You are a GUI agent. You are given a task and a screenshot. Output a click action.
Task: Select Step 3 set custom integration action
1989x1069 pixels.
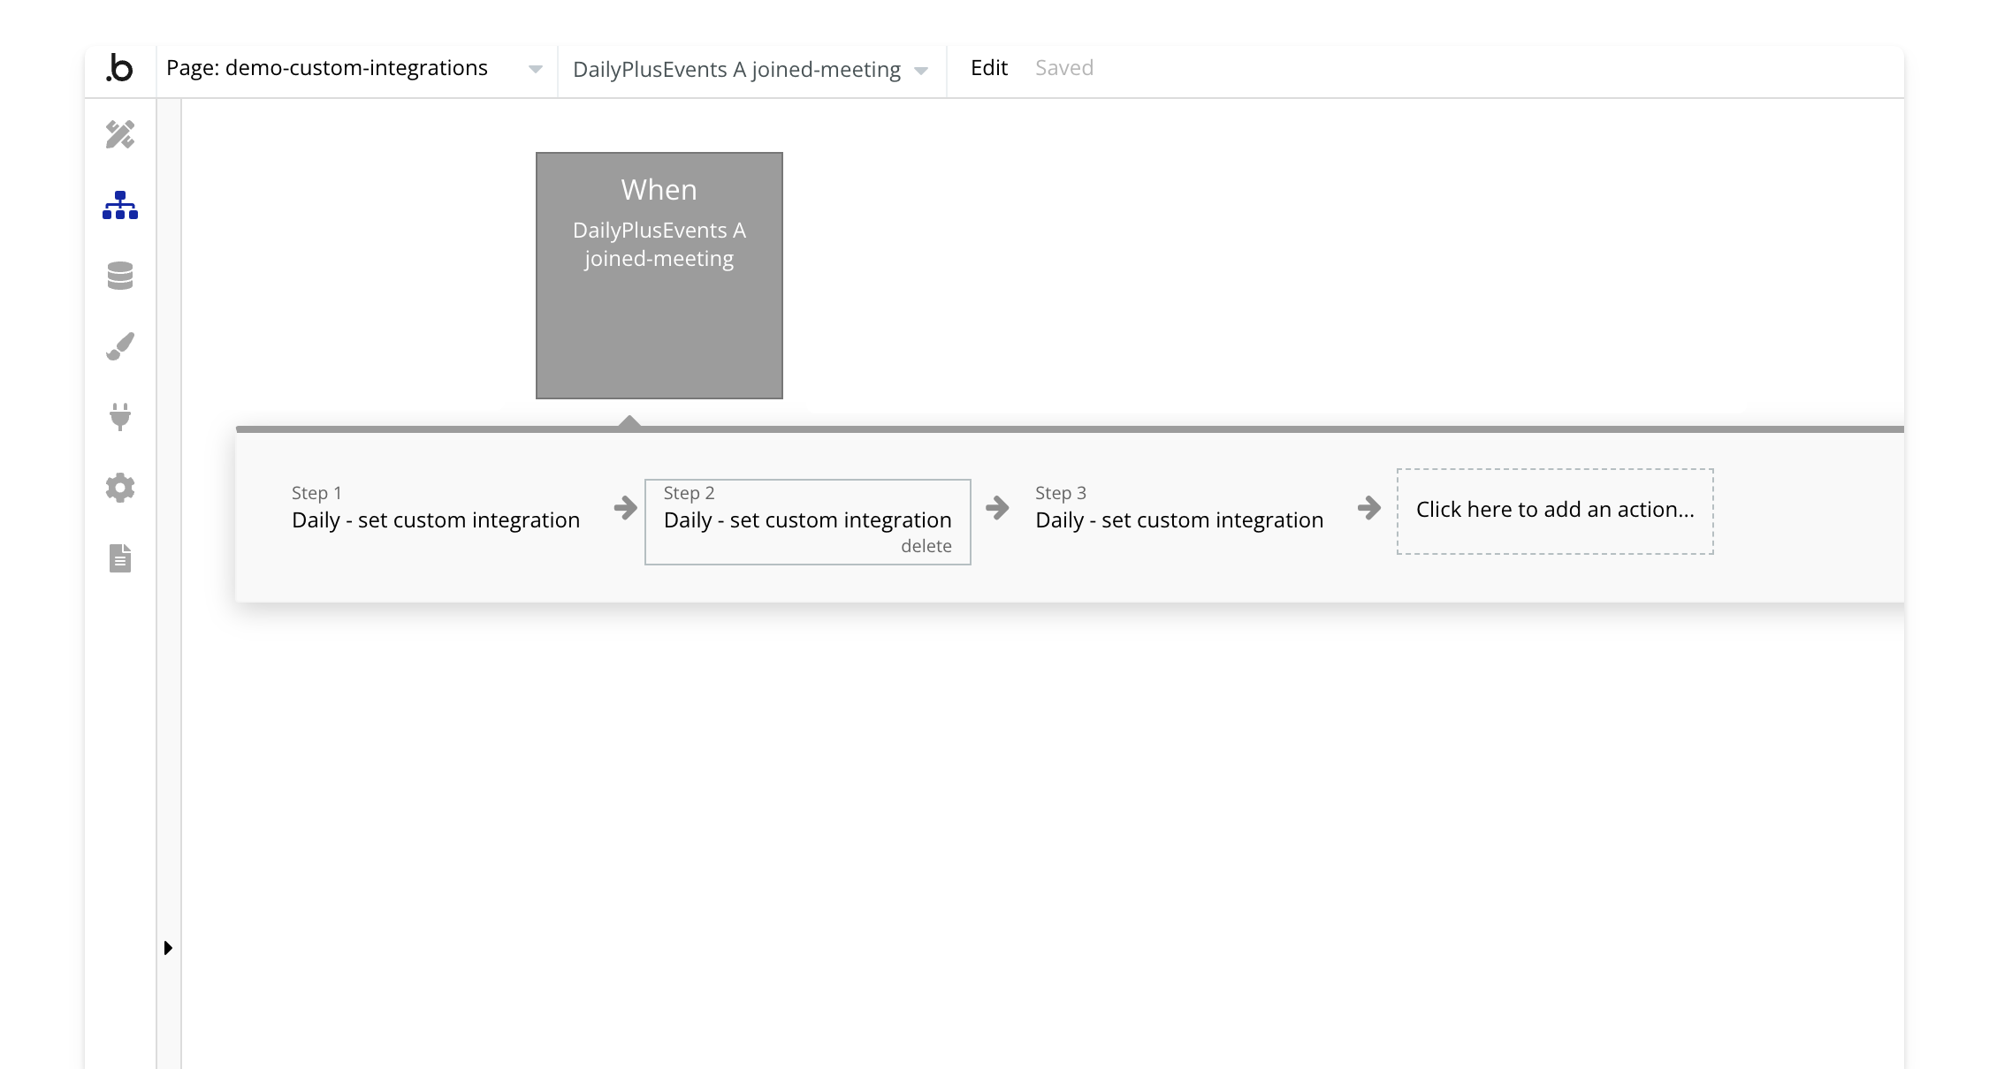pyautogui.click(x=1179, y=508)
